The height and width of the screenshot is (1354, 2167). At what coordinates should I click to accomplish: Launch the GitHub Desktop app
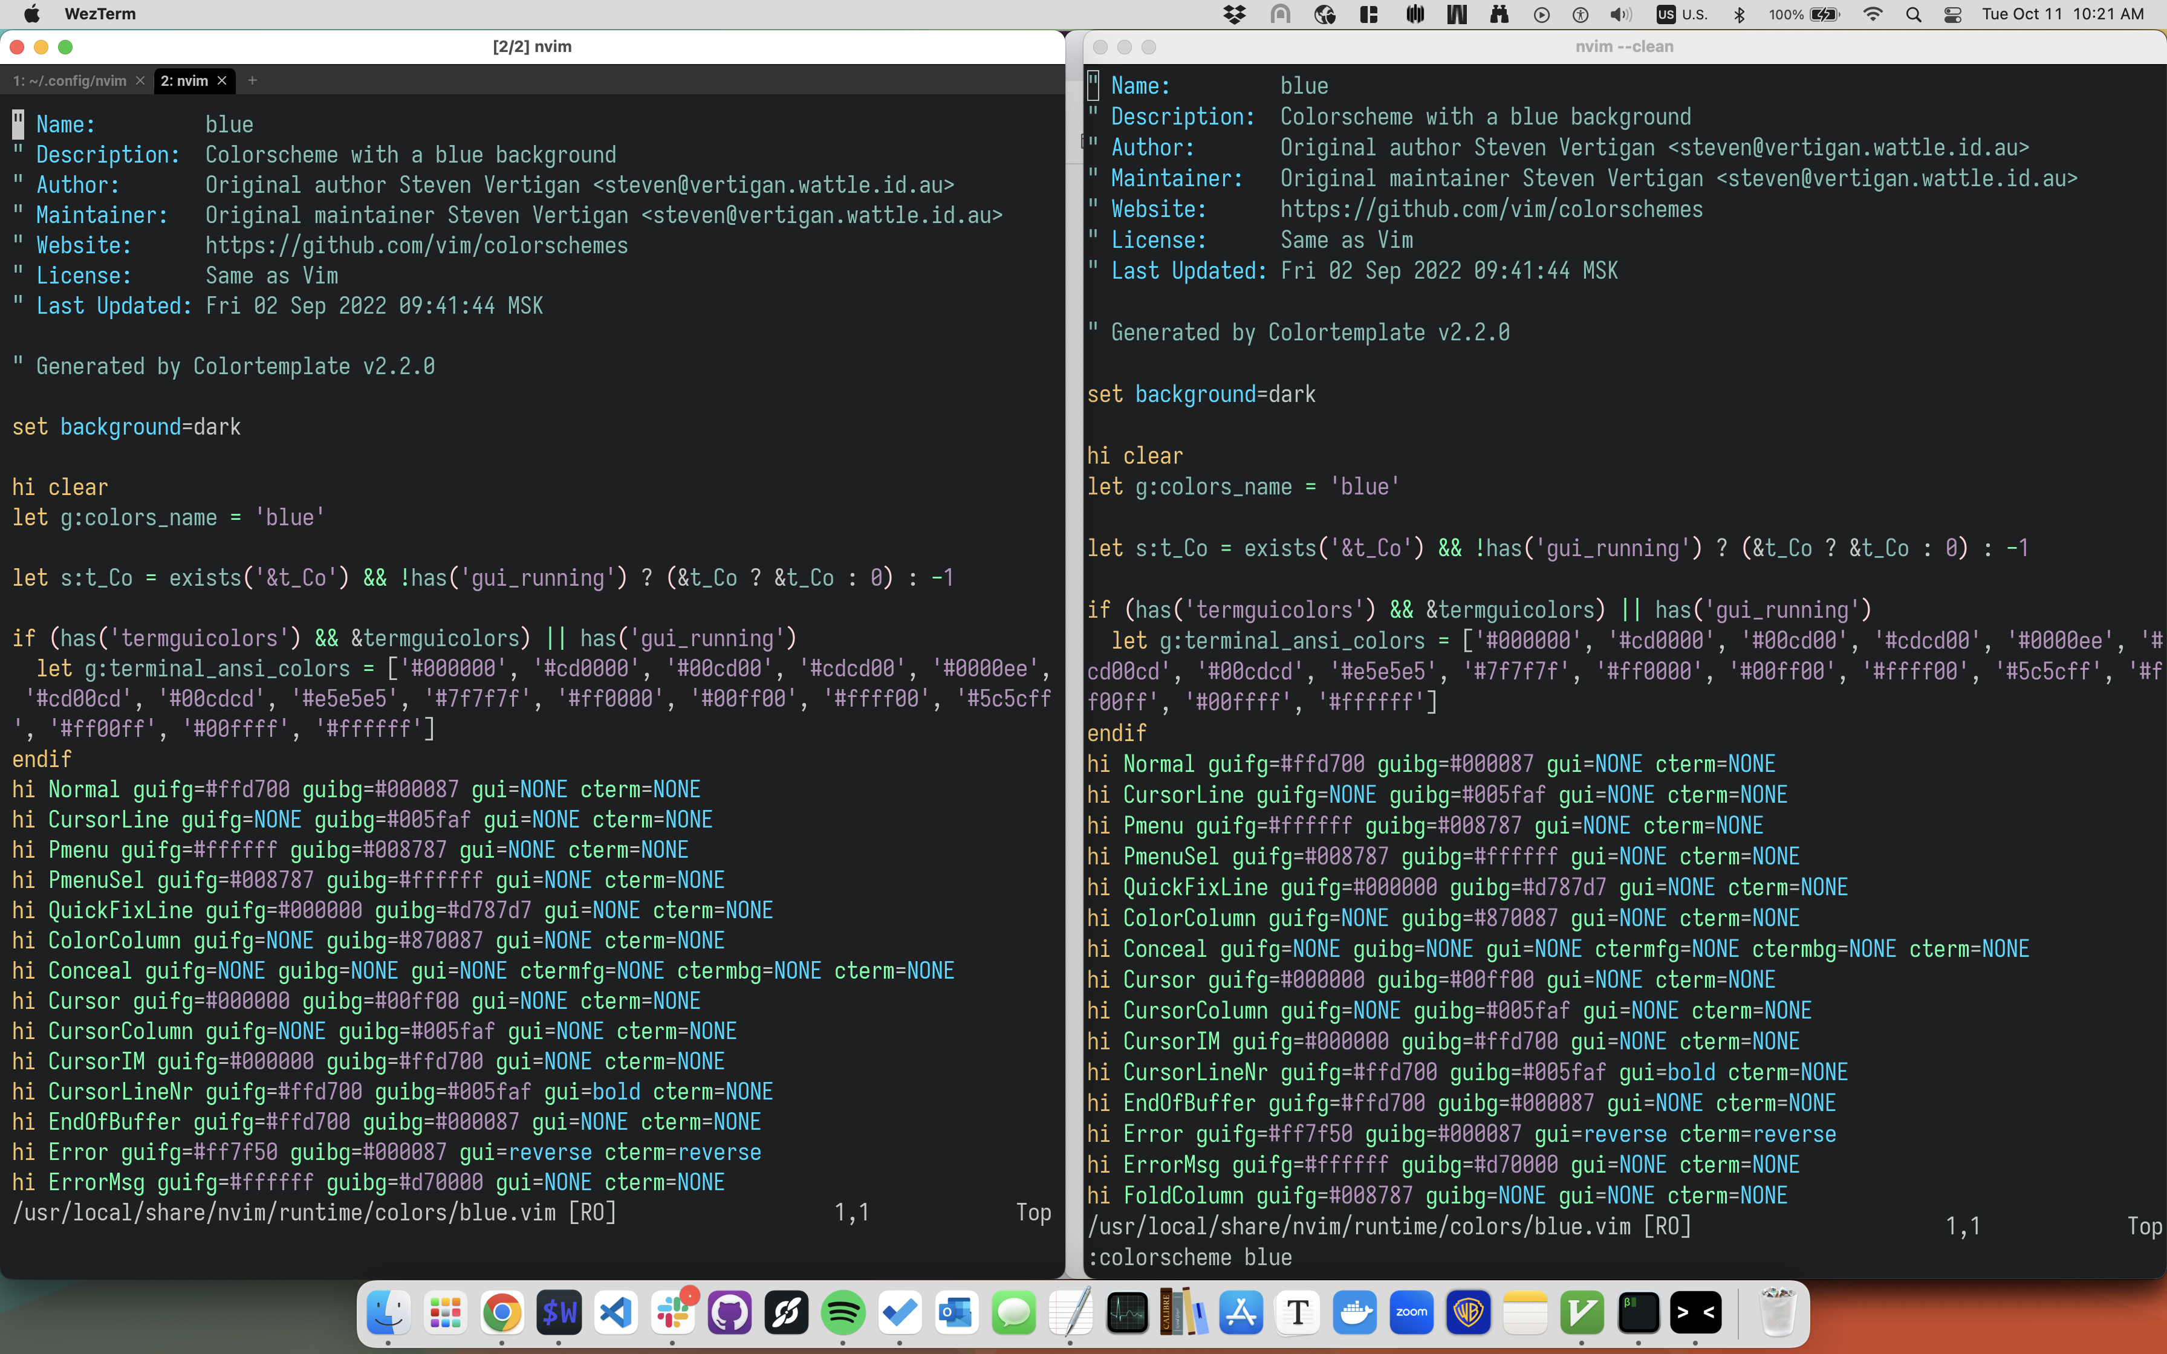[x=729, y=1312]
